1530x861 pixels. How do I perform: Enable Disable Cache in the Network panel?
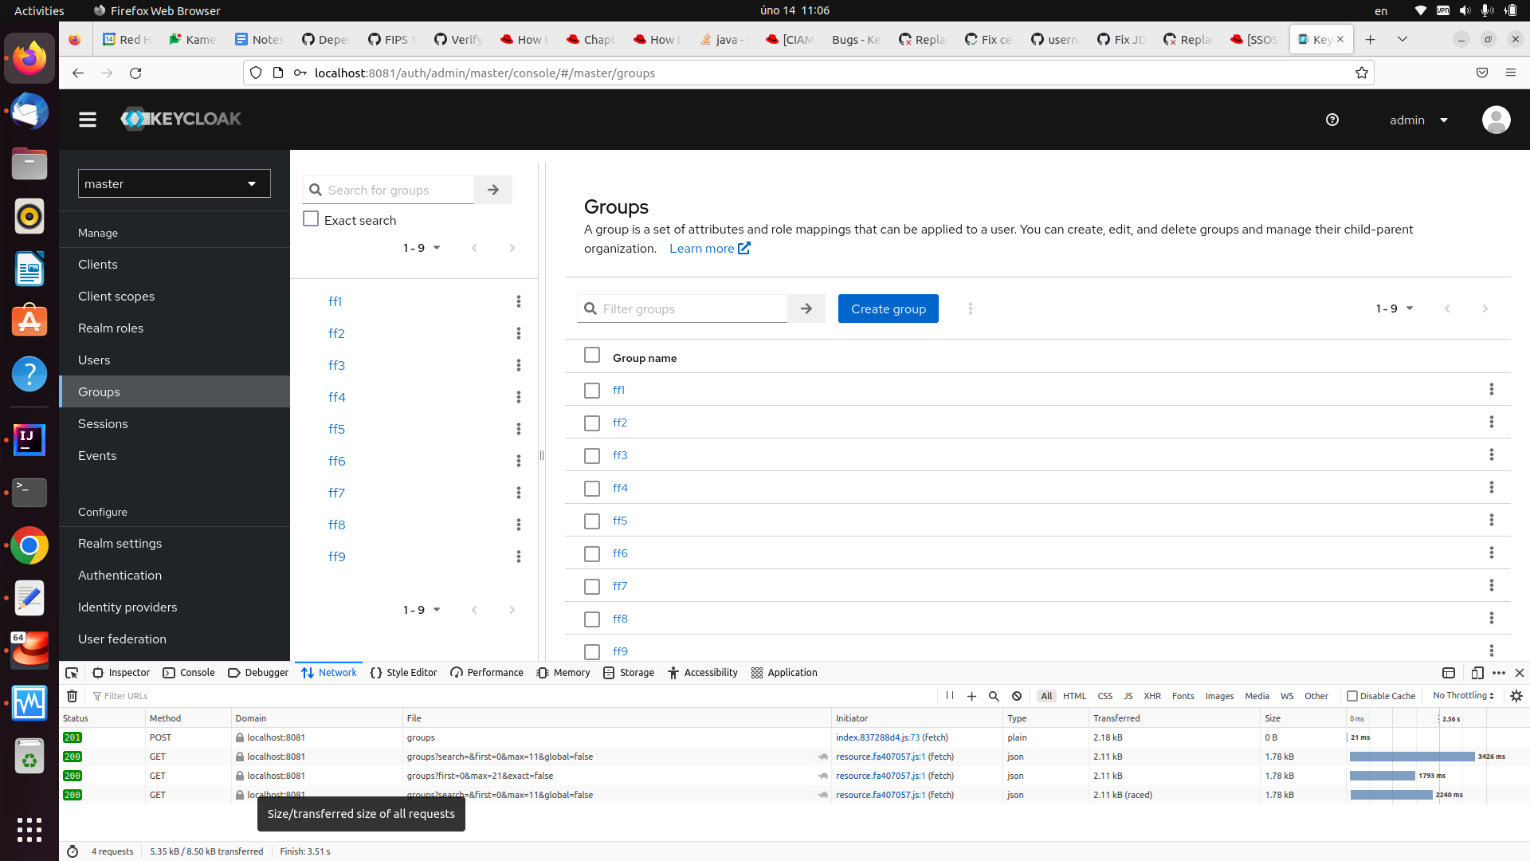pyautogui.click(x=1352, y=696)
